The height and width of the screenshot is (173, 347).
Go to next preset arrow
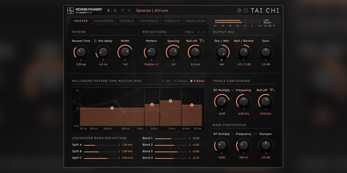(129, 10)
